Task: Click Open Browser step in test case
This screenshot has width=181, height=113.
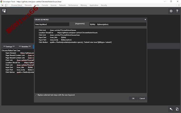Action: tap(20, 53)
